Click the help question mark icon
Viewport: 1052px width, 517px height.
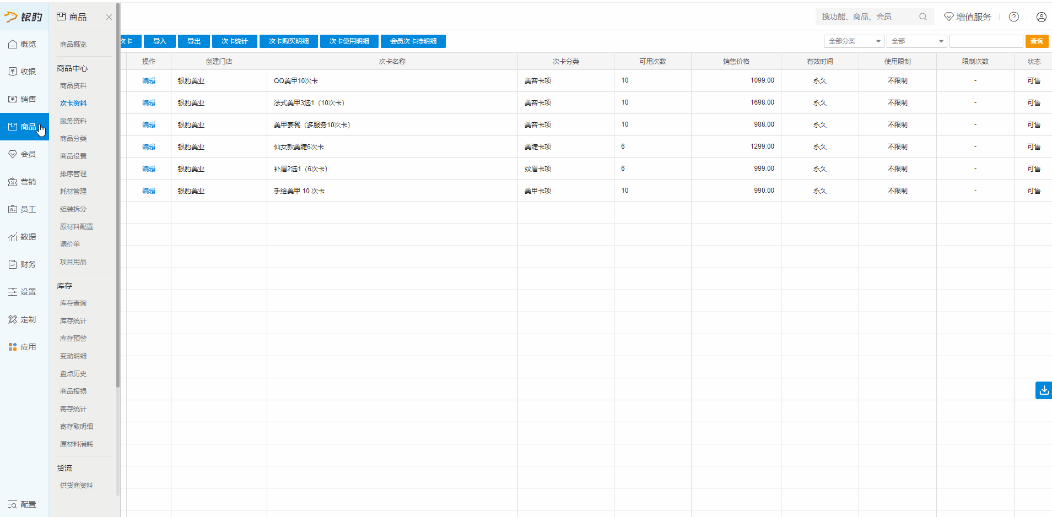tap(1013, 17)
